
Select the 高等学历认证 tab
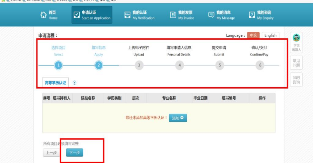(55, 83)
